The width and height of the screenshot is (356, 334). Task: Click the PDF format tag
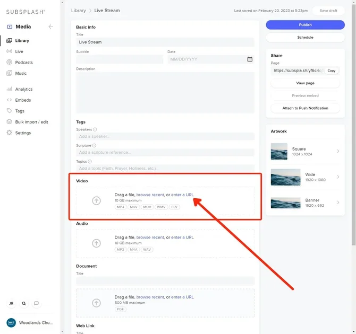(120, 309)
